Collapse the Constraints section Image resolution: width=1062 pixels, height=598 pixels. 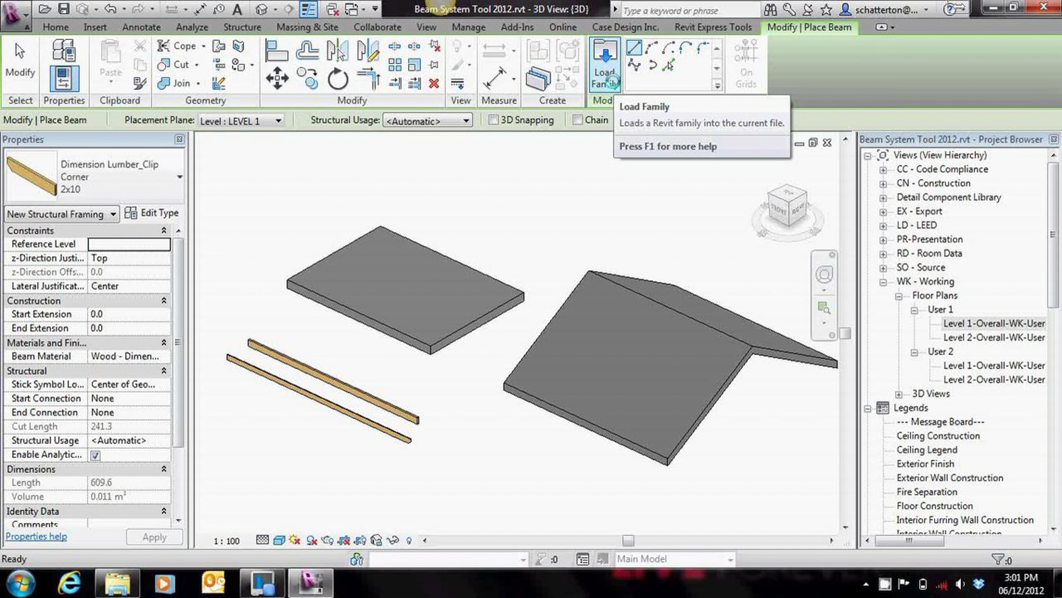164,230
